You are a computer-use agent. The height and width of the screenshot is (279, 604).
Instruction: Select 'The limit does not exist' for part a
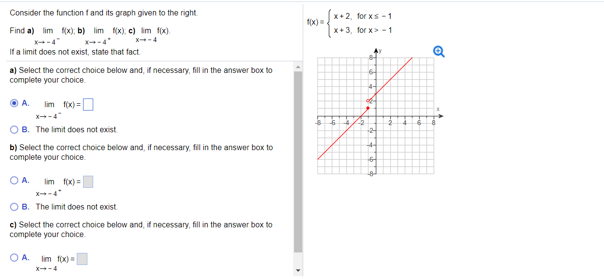(14, 129)
